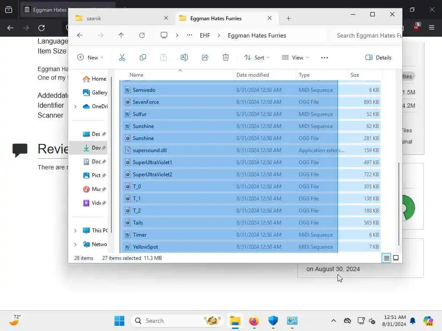
Task: Click EHF in the address breadcrumb
Action: point(205,35)
